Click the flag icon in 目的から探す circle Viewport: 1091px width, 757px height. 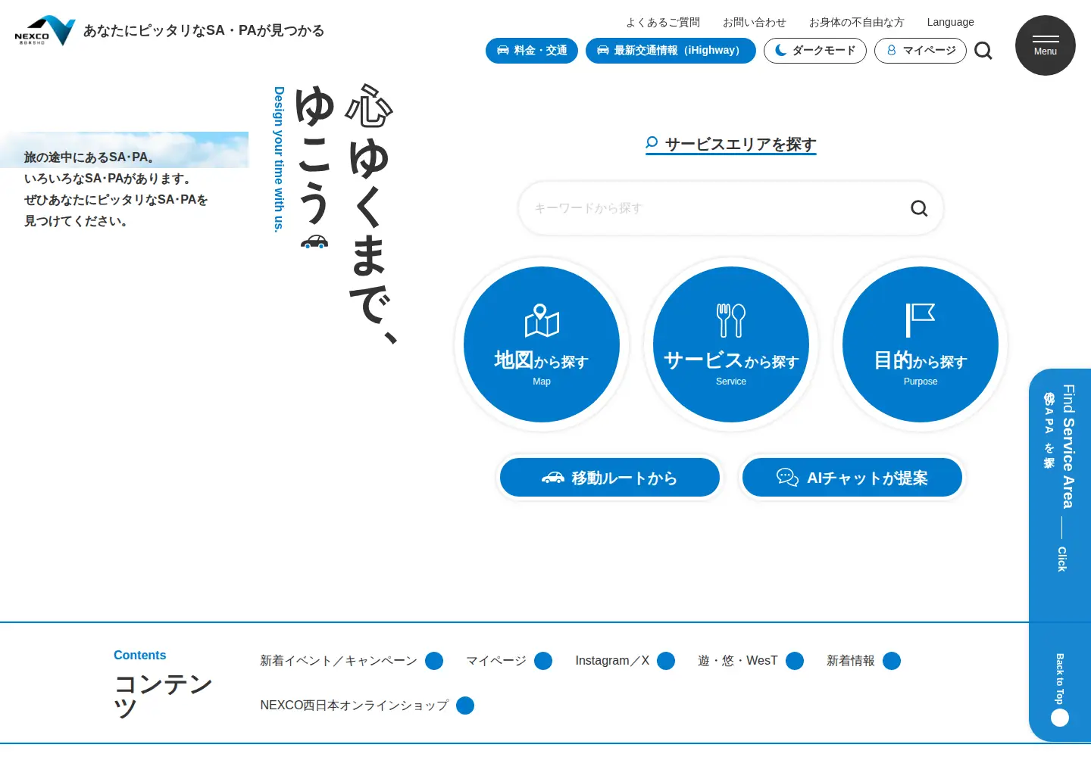[921, 320]
